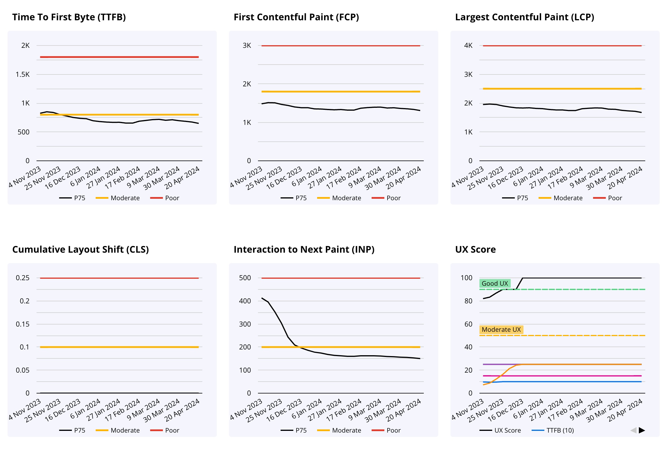Click the previous legend page arrow in UX Score
This screenshot has width=669, height=452.
(633, 430)
